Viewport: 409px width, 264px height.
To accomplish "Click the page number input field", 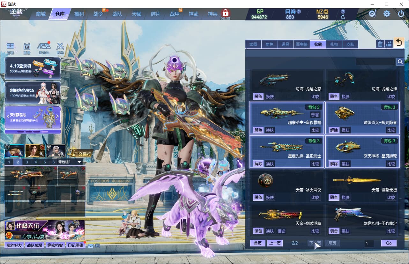I will [369, 244].
